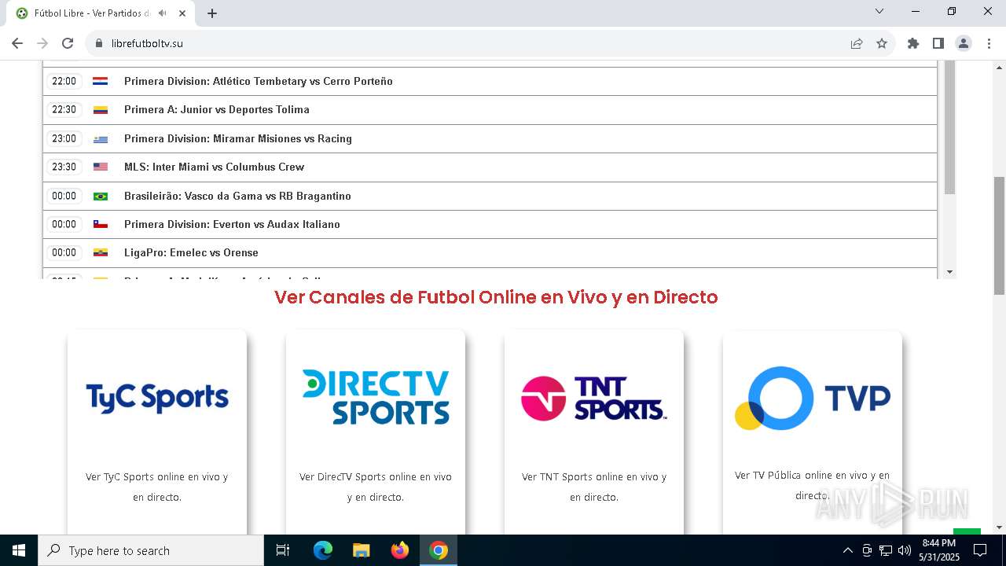
Task: Click the 23:00 time badge
Action: coord(64,138)
